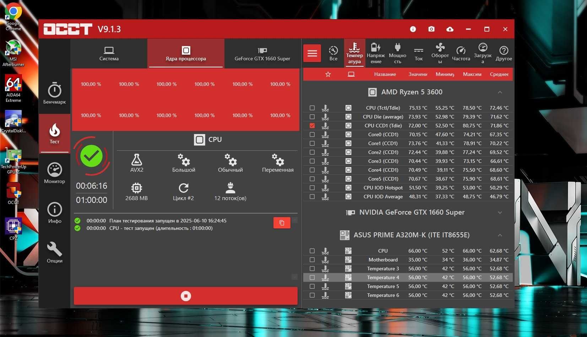Screen dimensions: 587x337
Task: Open Google Chrome desktop shortcut
Action: (x=13, y=17)
